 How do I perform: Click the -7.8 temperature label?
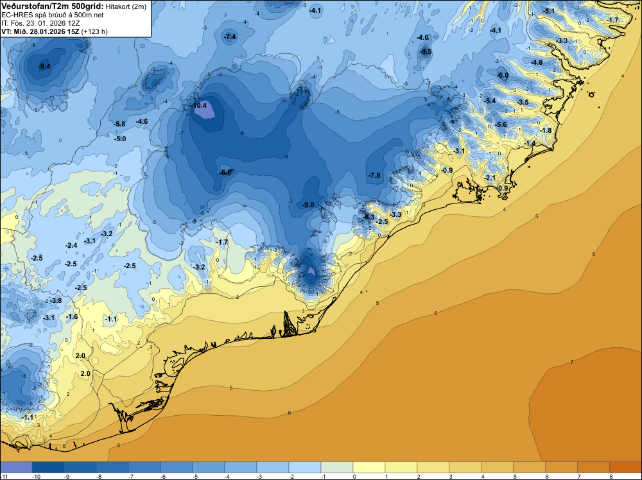click(374, 175)
